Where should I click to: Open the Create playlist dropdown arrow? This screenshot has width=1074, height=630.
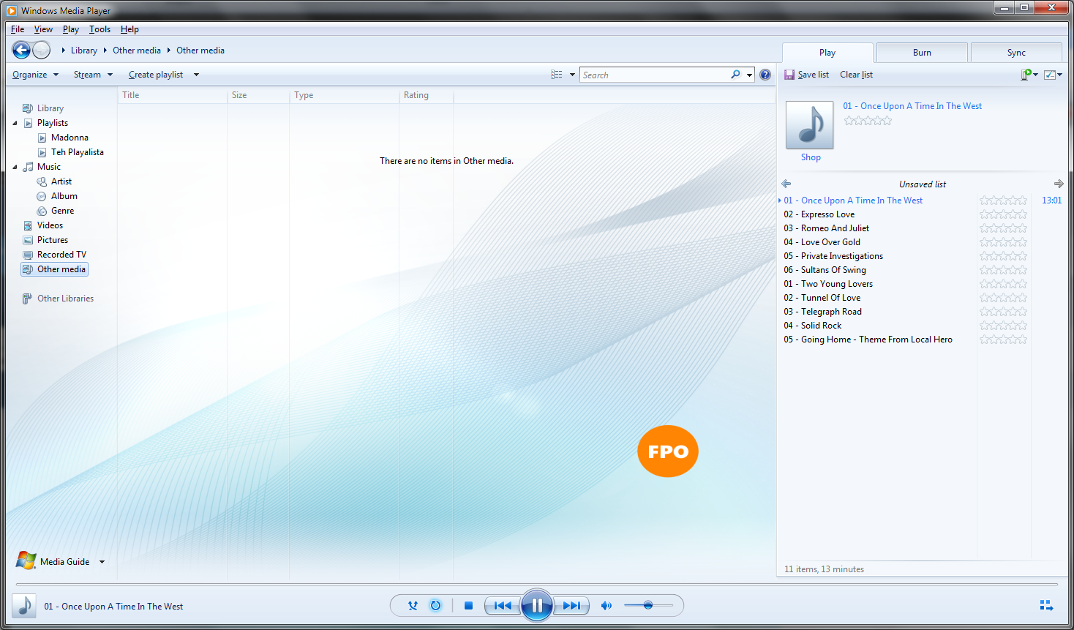click(196, 75)
